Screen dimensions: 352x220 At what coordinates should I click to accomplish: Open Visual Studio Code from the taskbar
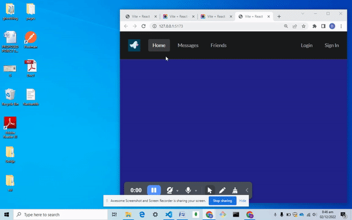coord(168,215)
